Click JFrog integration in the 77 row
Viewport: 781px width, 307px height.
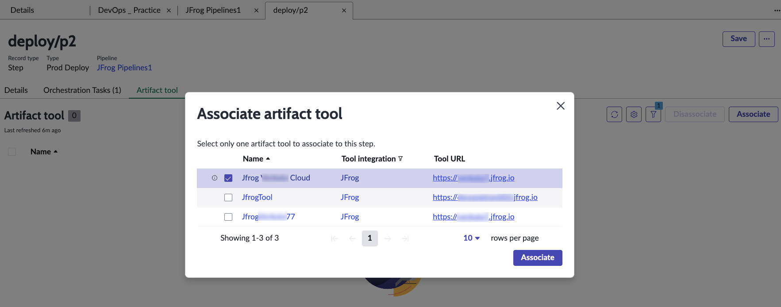pos(350,217)
